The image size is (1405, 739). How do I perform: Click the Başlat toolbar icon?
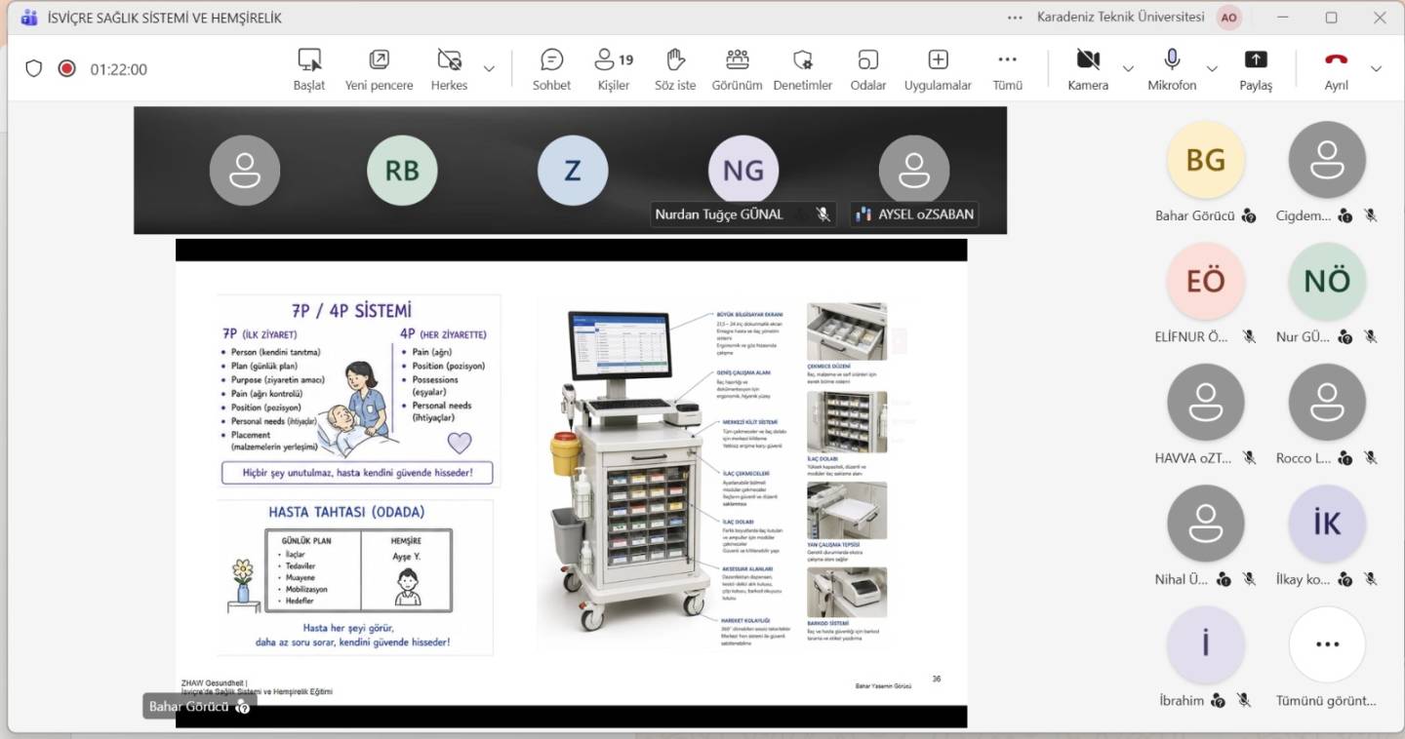pyautogui.click(x=309, y=68)
